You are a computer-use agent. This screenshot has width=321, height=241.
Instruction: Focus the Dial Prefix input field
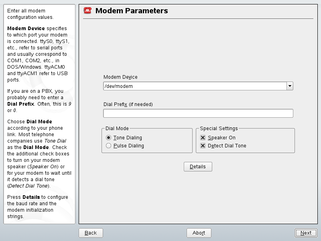point(198,113)
